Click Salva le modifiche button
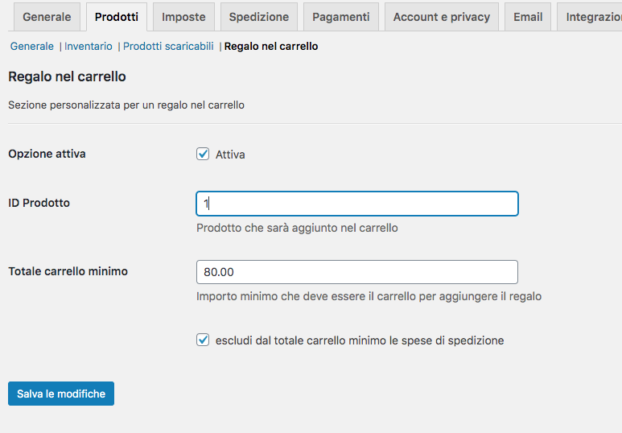Screen dimensions: 622x433 pyautogui.click(x=61, y=394)
